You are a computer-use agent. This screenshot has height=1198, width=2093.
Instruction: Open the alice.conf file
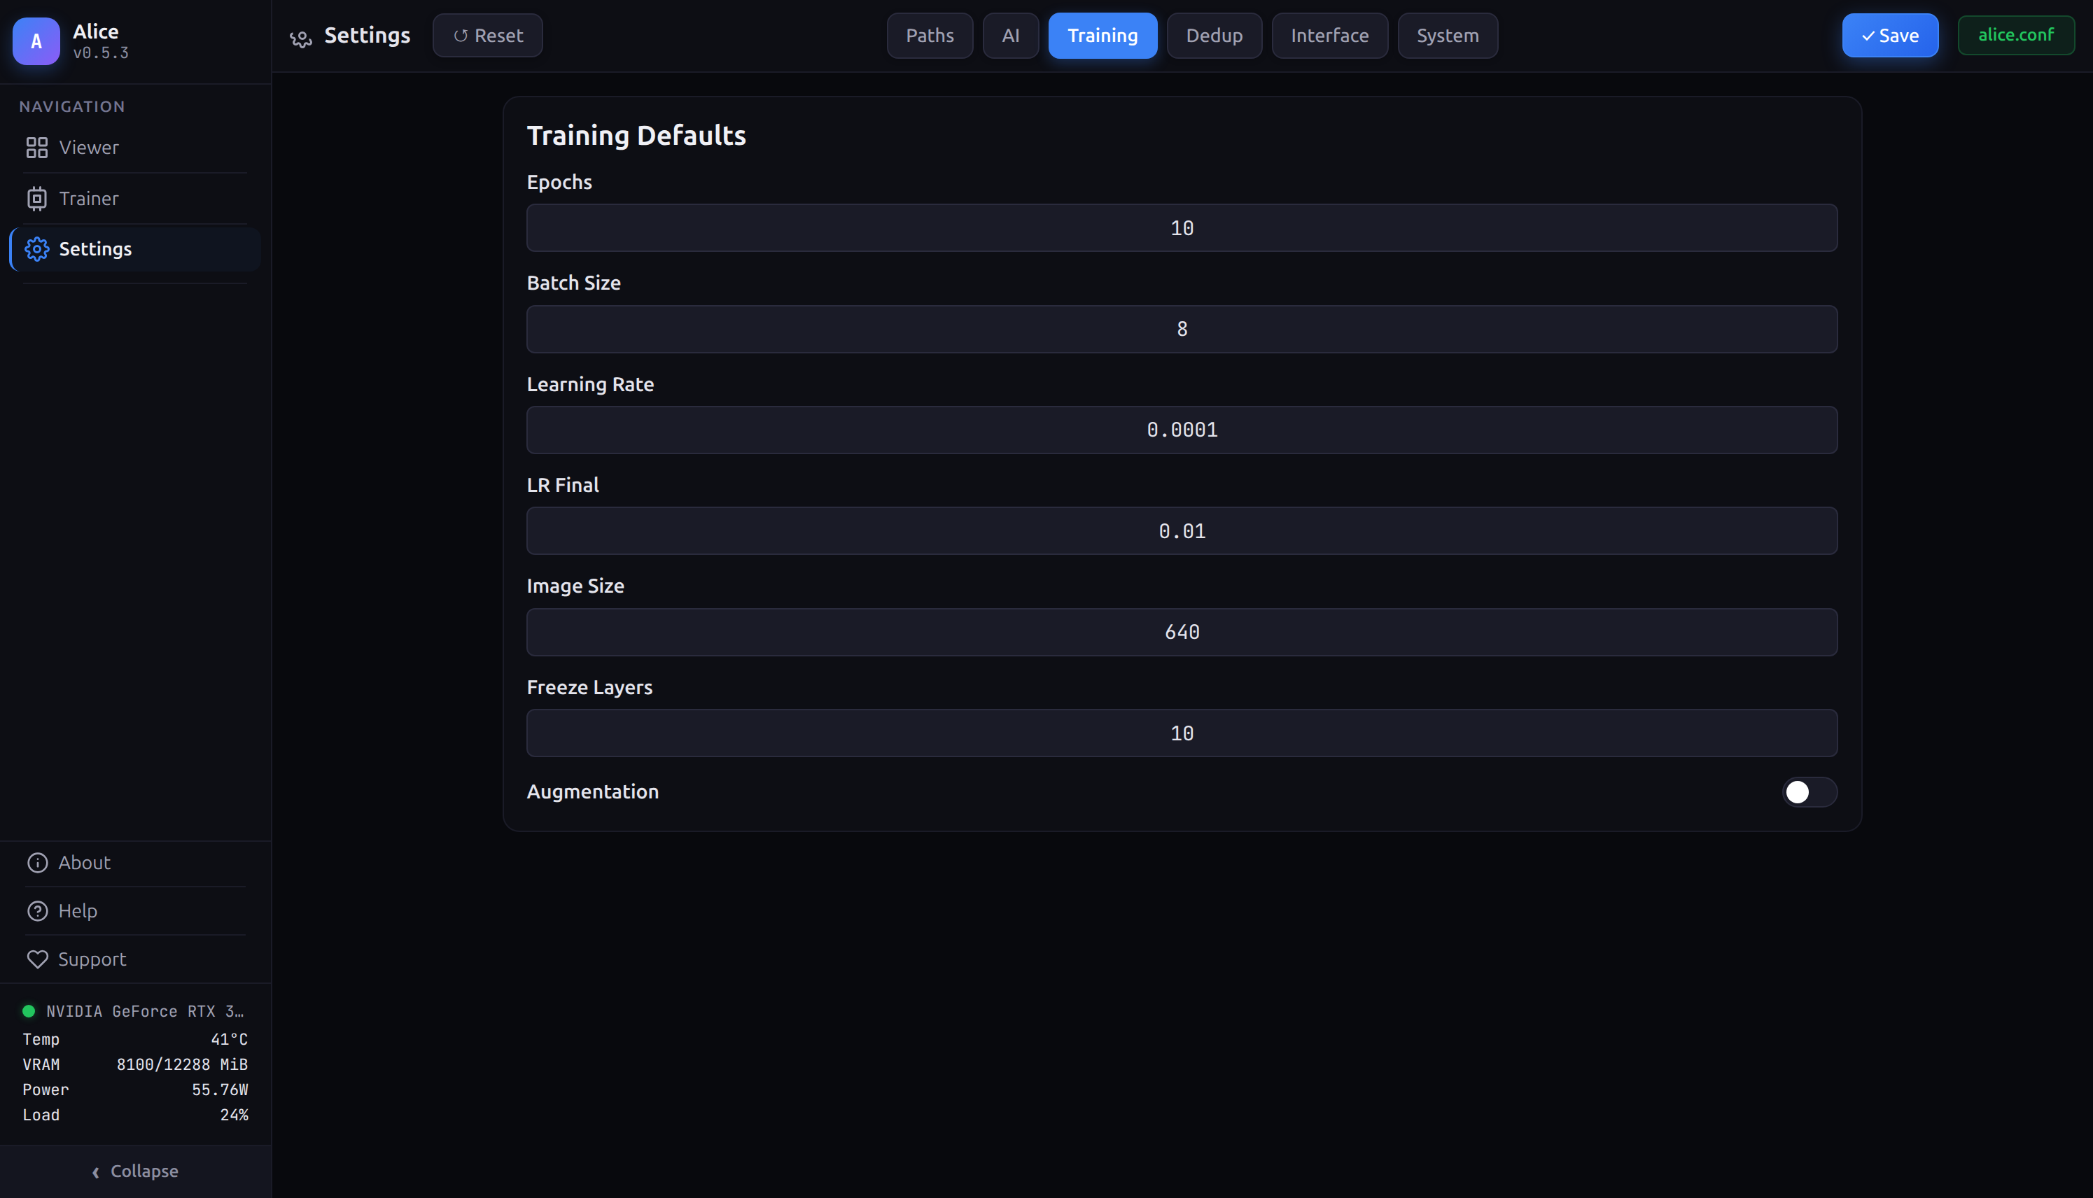2015,36
